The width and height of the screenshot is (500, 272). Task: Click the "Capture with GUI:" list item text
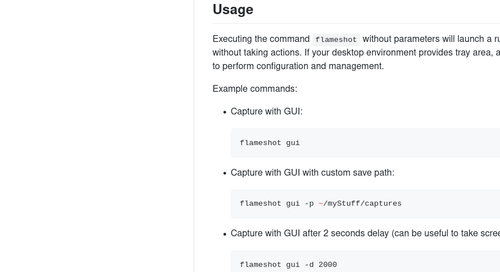266,112
